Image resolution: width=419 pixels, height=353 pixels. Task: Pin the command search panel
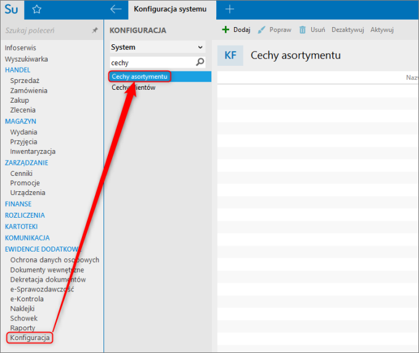tap(95, 30)
